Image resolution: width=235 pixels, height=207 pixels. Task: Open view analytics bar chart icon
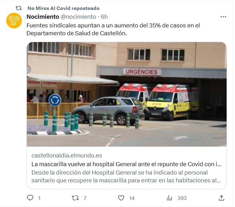pyautogui.click(x=169, y=198)
